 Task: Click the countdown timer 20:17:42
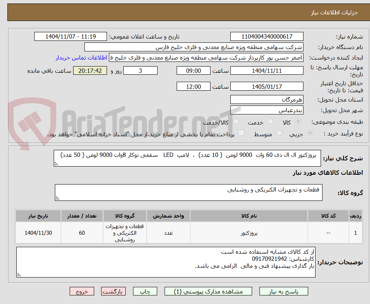click(x=90, y=70)
